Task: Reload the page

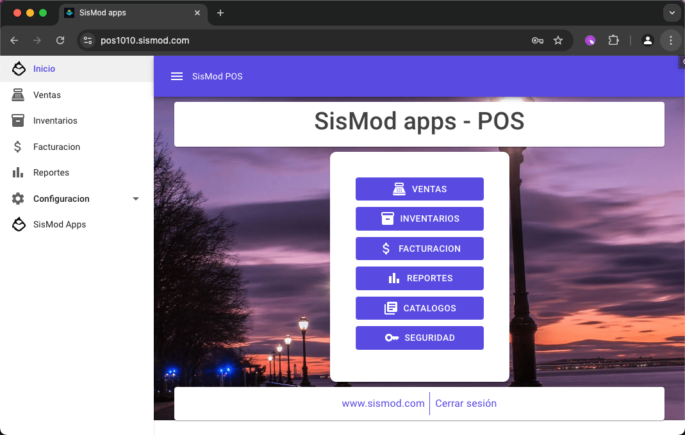Action: coord(60,40)
